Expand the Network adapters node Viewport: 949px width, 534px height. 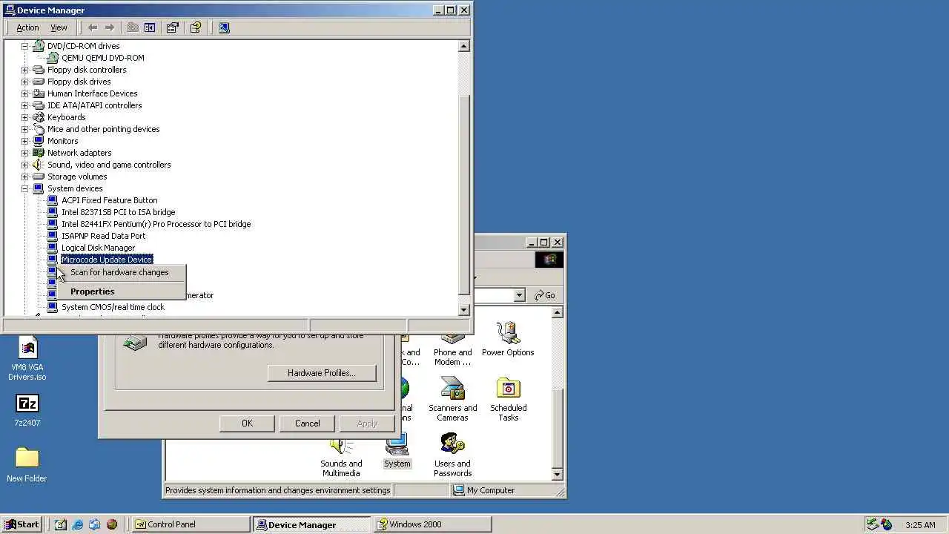coord(24,153)
